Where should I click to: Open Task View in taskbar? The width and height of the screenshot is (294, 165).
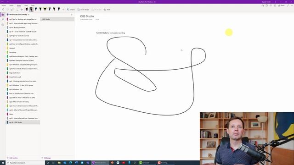53,163
